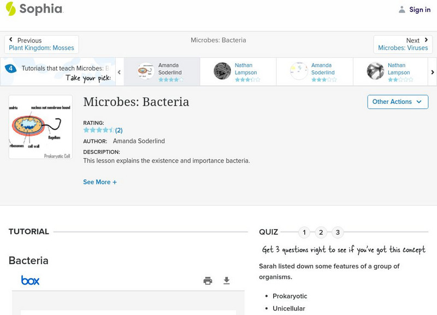This screenshot has height=315, width=437.
Task: Click the number 4 tutorials badge
Action: click(x=10, y=69)
